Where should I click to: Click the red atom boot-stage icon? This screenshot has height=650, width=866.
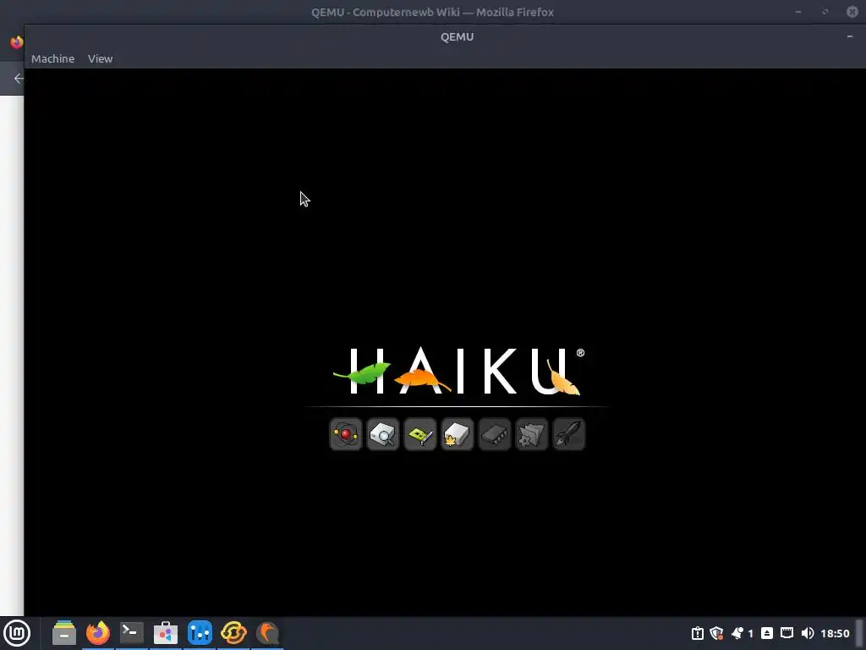point(346,434)
